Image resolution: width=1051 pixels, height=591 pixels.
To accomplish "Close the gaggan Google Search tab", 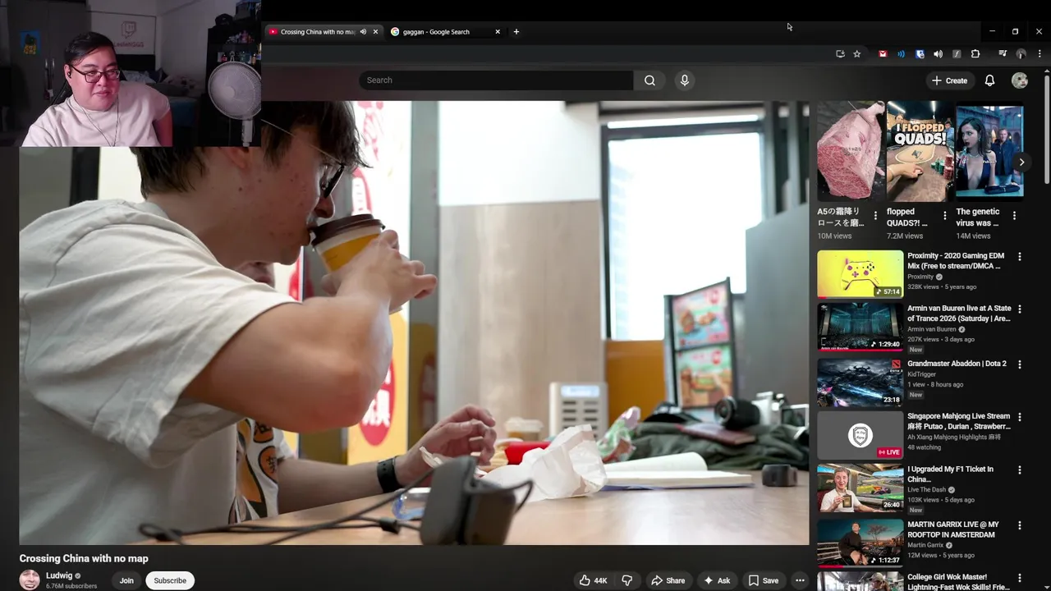I will point(497,32).
